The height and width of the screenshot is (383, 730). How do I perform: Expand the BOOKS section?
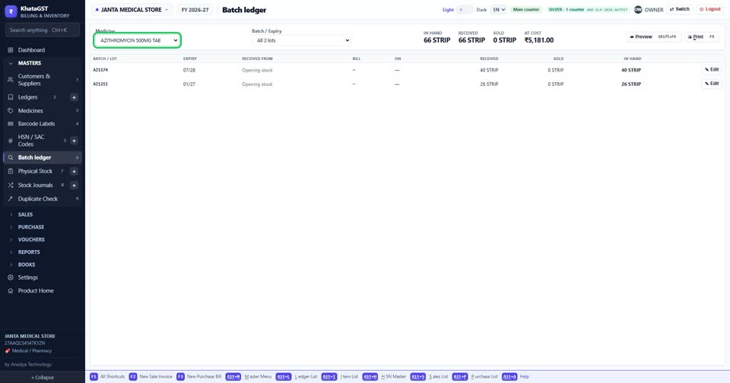[43, 264]
